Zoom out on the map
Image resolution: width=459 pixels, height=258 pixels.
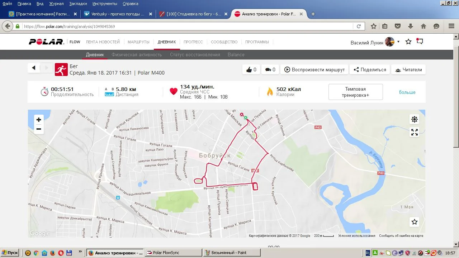(39, 129)
